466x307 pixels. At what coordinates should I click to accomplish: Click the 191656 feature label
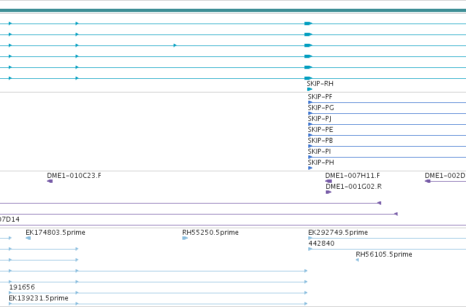(22, 287)
